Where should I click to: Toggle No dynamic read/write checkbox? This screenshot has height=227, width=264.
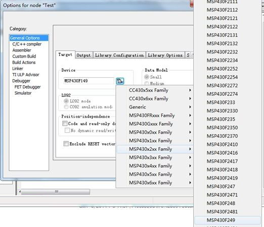67,130
